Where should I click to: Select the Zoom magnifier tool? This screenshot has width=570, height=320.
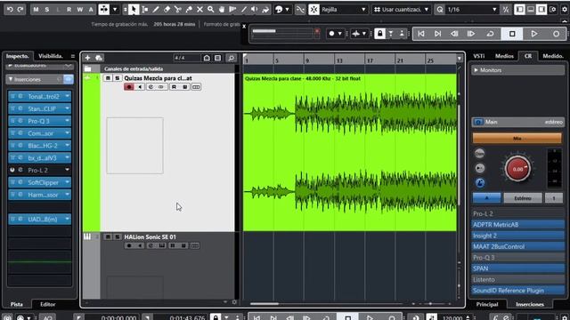click(211, 10)
